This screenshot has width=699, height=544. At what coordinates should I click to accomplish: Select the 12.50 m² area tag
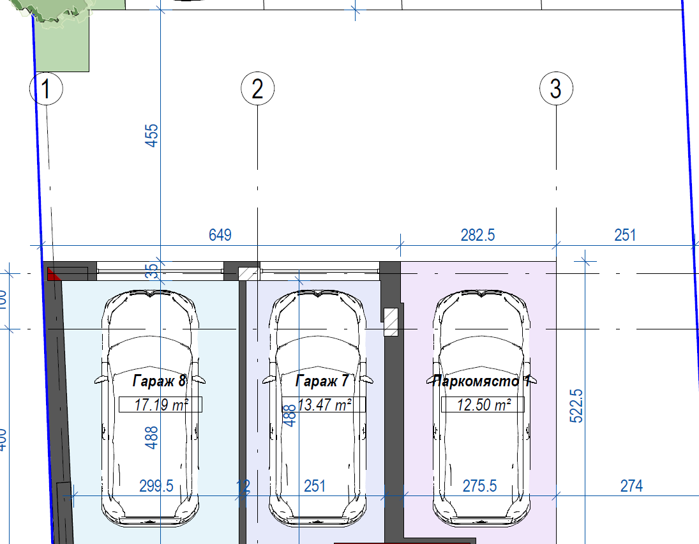pos(483,404)
